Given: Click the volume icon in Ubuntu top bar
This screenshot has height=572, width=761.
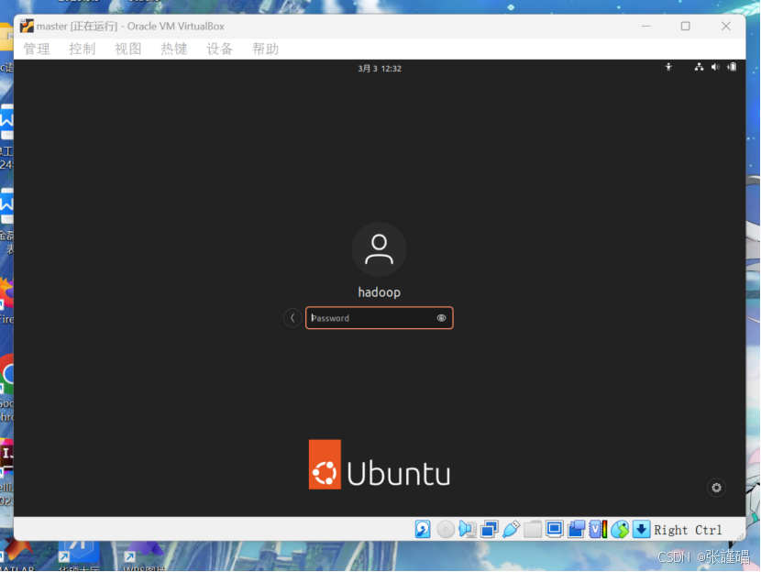Looking at the screenshot, I should tap(715, 68).
